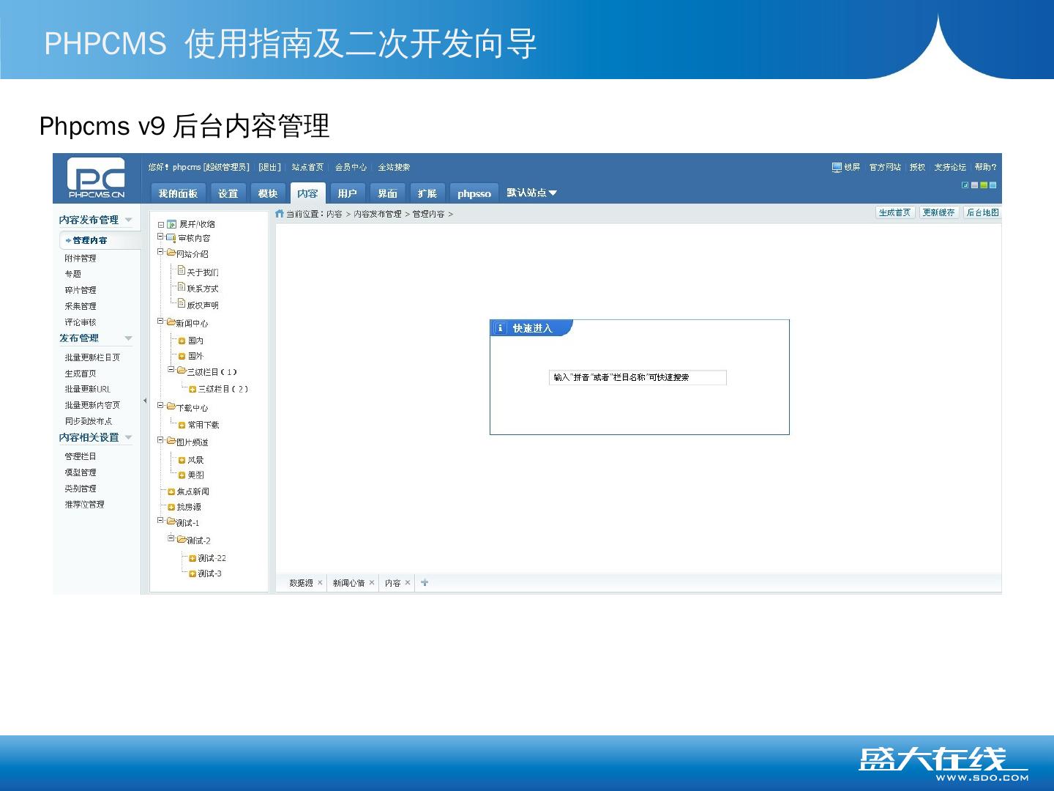Image resolution: width=1054 pixels, height=791 pixels.
Task: Click the home icon in the breadcrumb
Action: pyautogui.click(x=279, y=214)
